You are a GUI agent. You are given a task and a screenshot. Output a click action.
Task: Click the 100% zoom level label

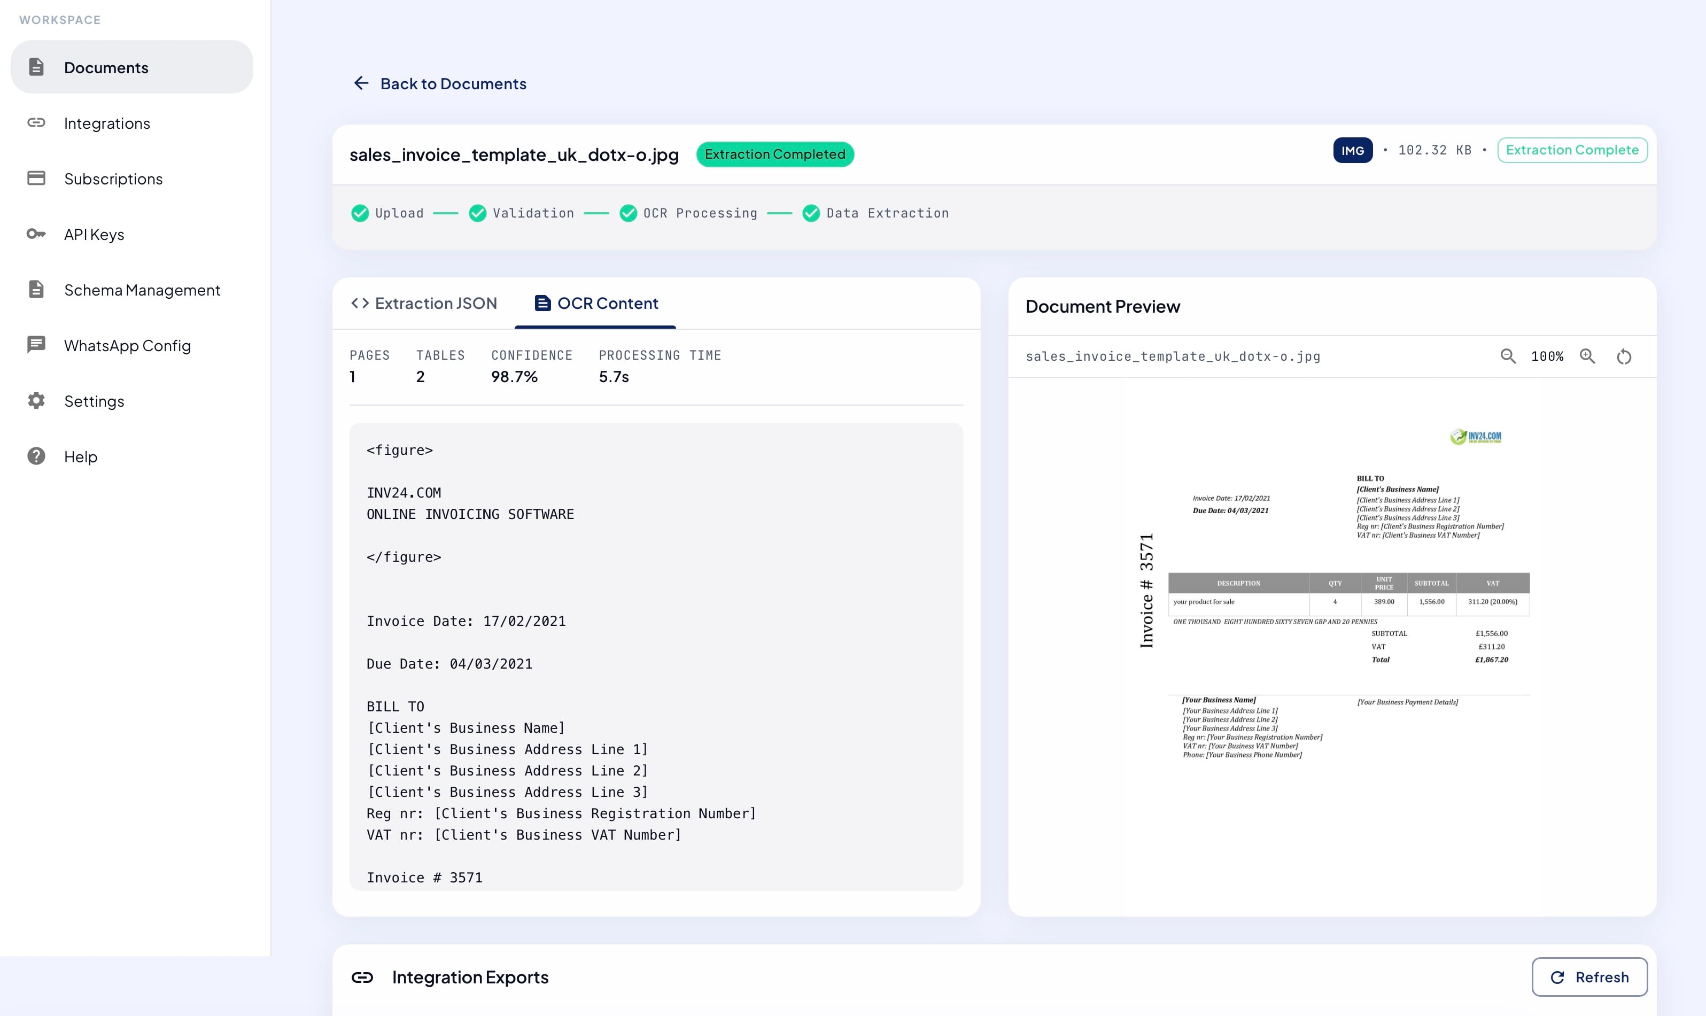[x=1547, y=356]
